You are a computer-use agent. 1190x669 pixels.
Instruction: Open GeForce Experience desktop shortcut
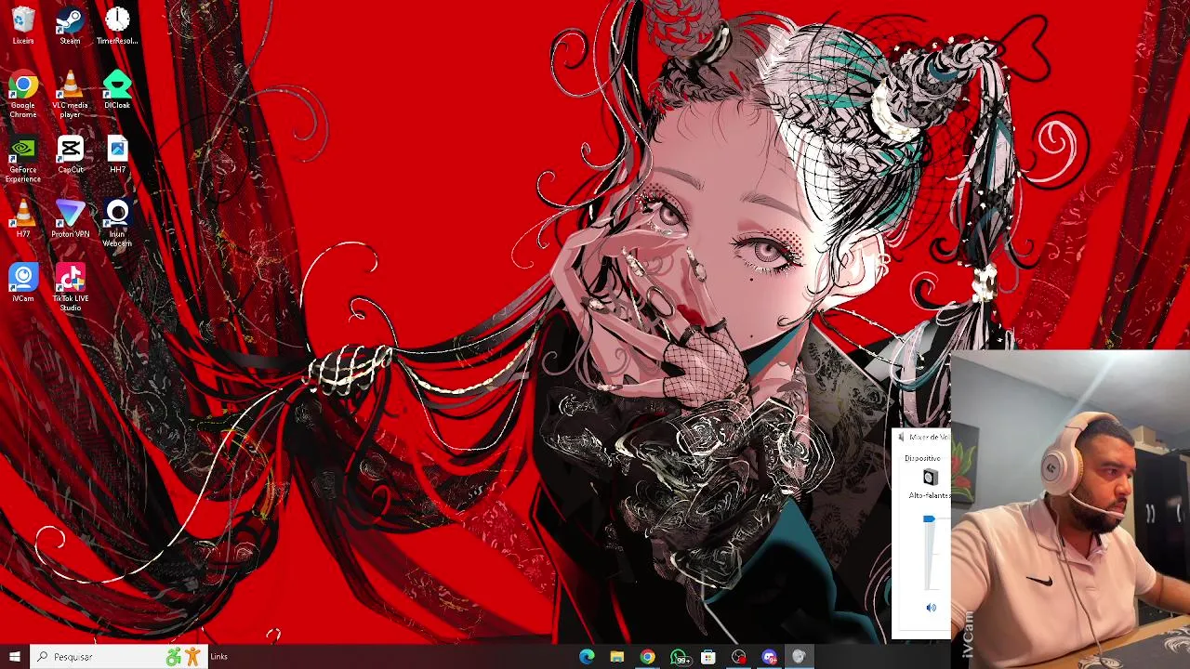(23, 160)
